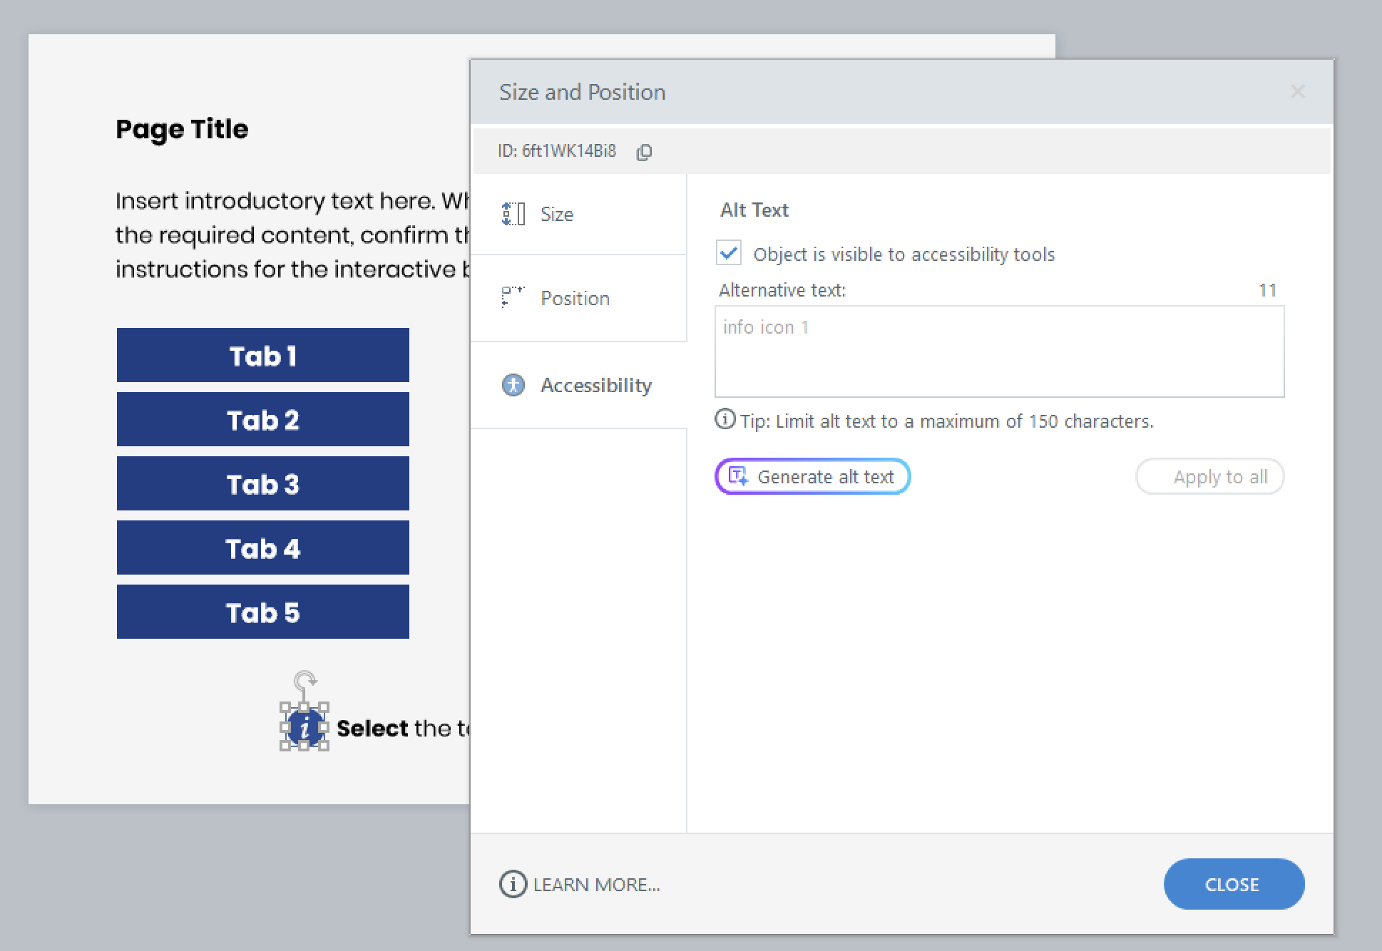Click the Apply to all button
1382x951 pixels.
click(1209, 476)
